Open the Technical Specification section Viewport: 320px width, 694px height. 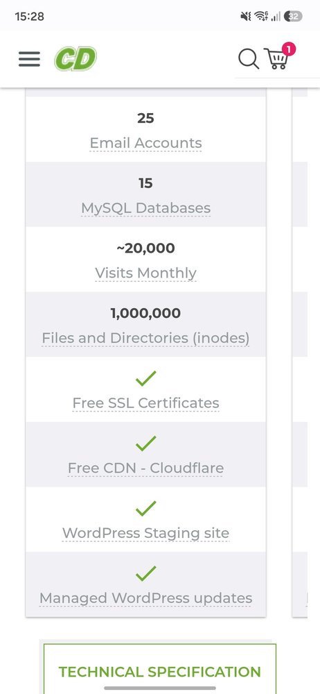pos(160,671)
